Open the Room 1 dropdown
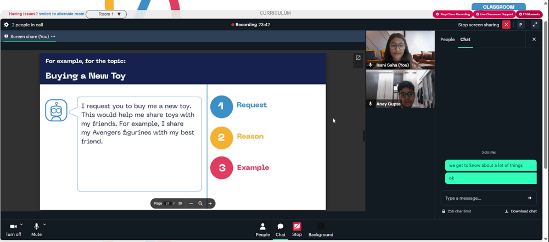This screenshot has width=549, height=242. pyautogui.click(x=106, y=14)
